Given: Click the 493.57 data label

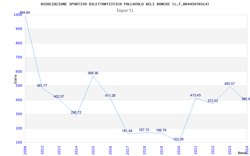Looking at the screenshot, I should [229, 84].
